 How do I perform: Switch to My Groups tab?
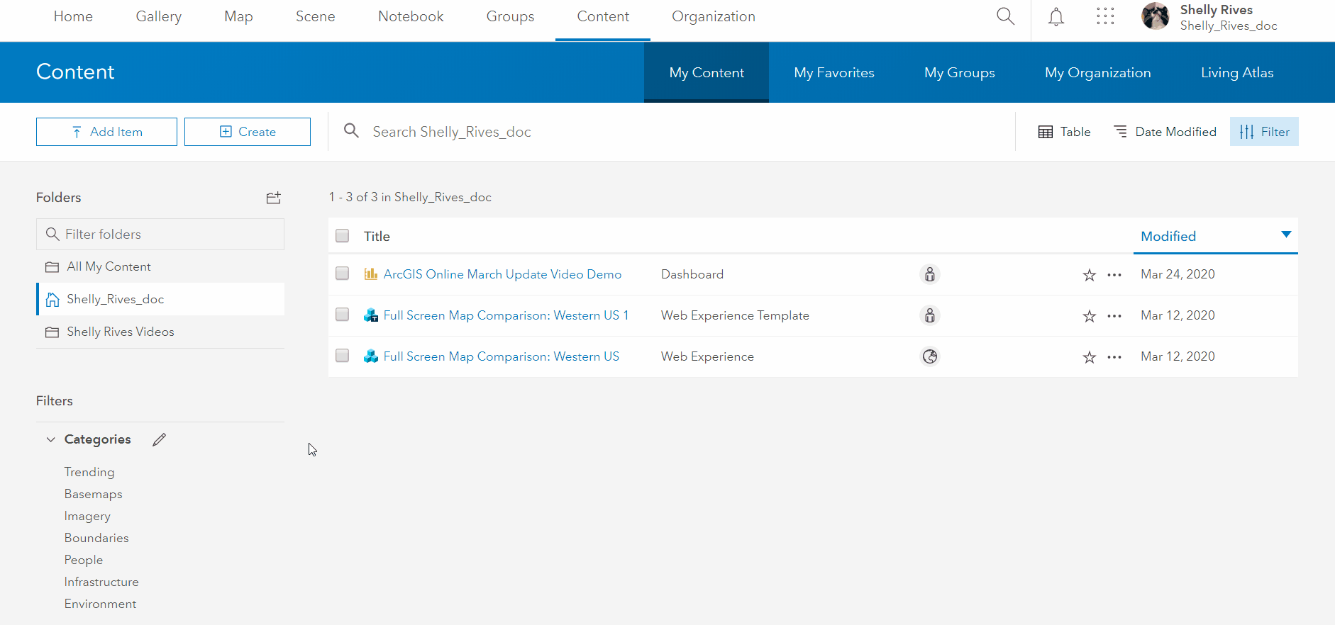[x=960, y=72]
